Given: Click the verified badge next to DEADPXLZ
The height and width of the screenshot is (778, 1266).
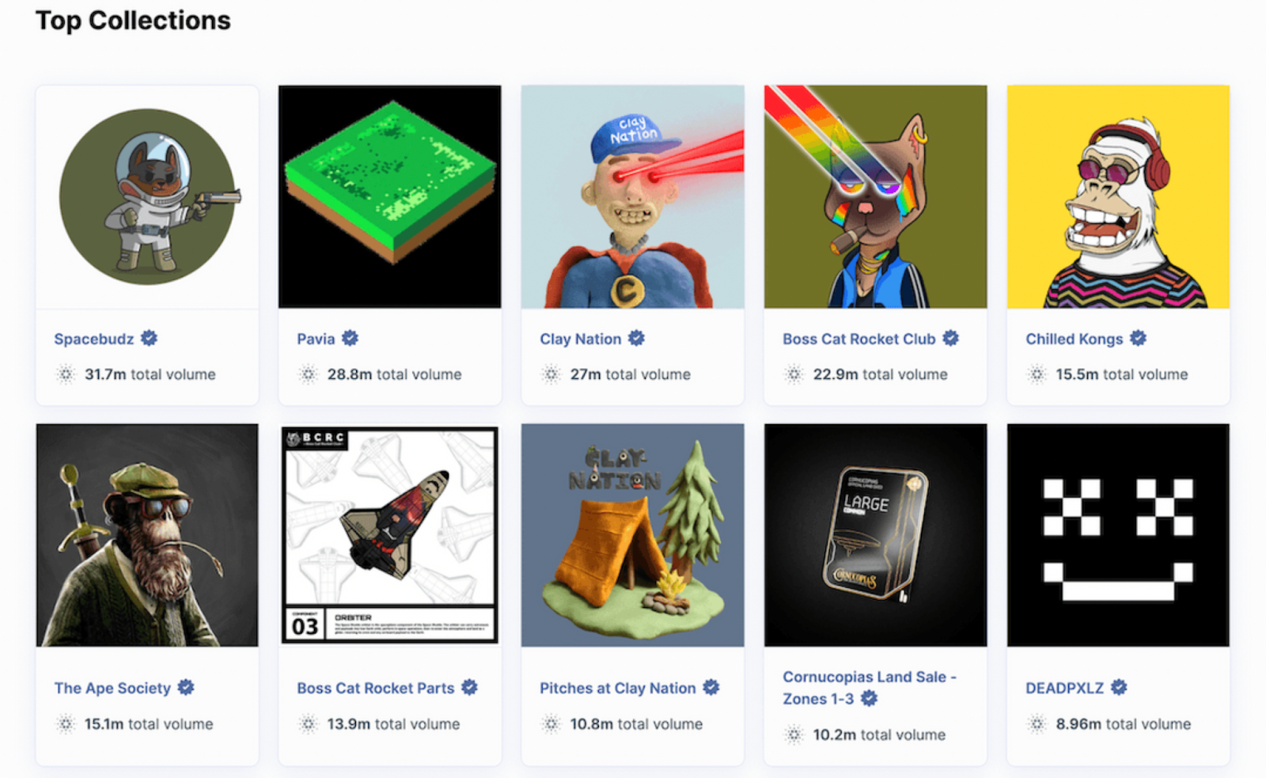Looking at the screenshot, I should pos(1118,687).
